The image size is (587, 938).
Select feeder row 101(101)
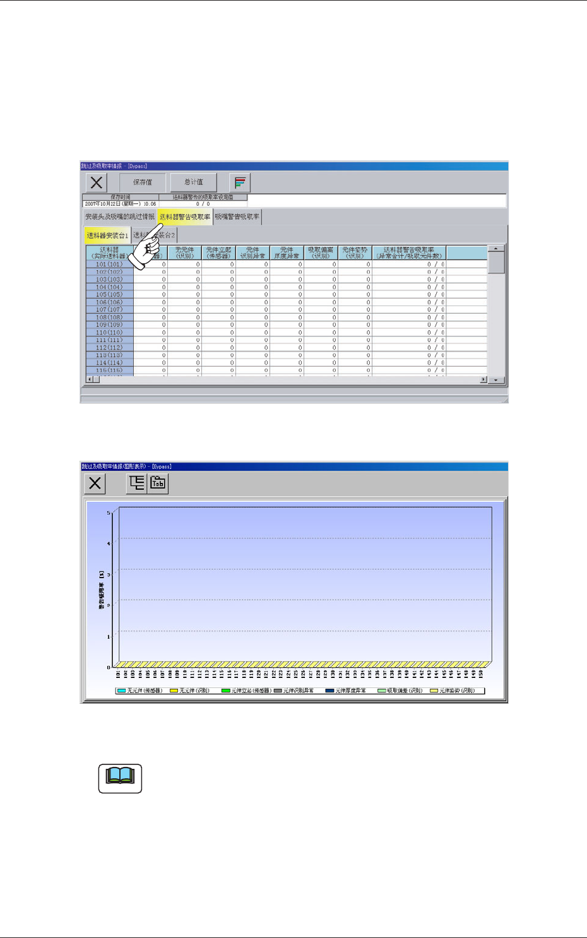click(110, 264)
